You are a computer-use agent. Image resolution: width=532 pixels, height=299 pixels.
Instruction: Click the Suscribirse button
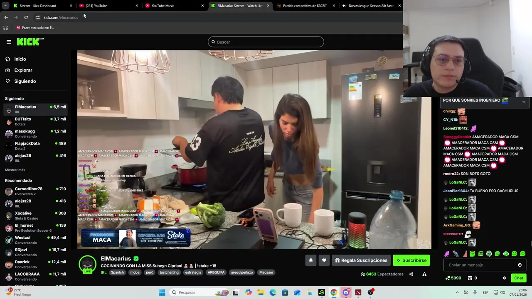(411, 260)
